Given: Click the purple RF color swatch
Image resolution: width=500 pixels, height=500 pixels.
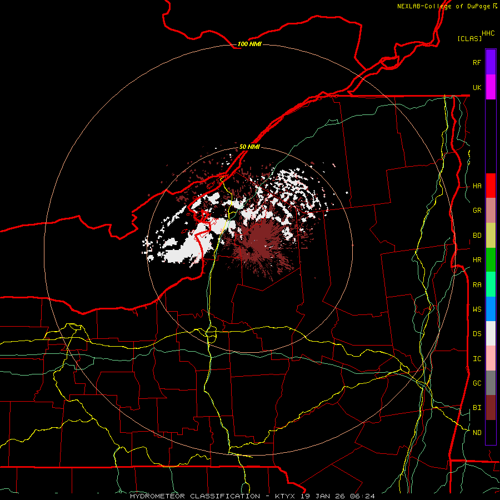Looking at the screenshot, I should click(x=491, y=62).
